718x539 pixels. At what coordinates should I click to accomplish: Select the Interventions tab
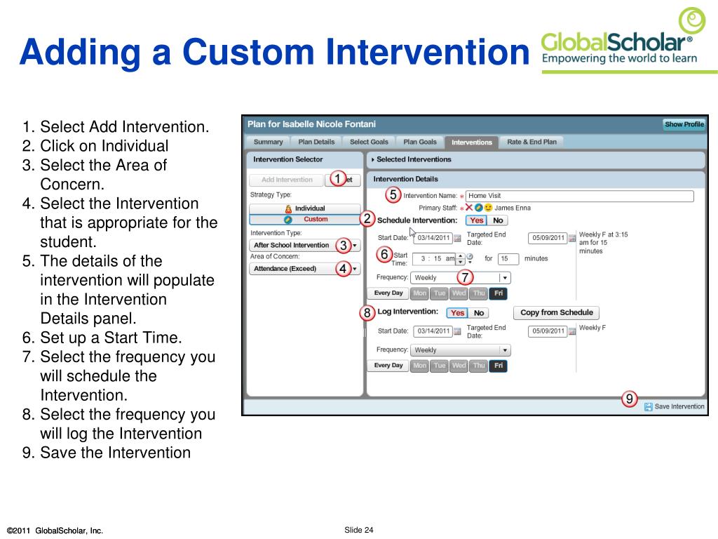[x=472, y=142]
